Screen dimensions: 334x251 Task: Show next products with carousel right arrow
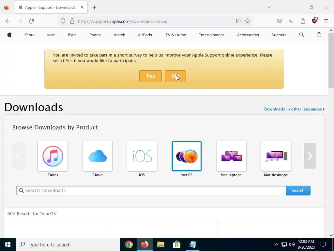point(310,156)
